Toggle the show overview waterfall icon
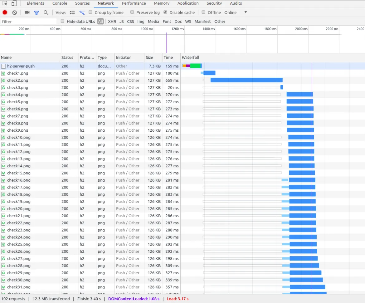The height and width of the screenshot is (303, 365). 82,12
